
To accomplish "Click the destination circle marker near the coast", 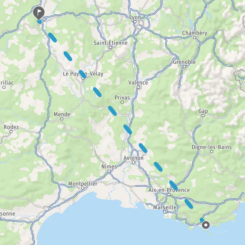I will pos(206,225).
